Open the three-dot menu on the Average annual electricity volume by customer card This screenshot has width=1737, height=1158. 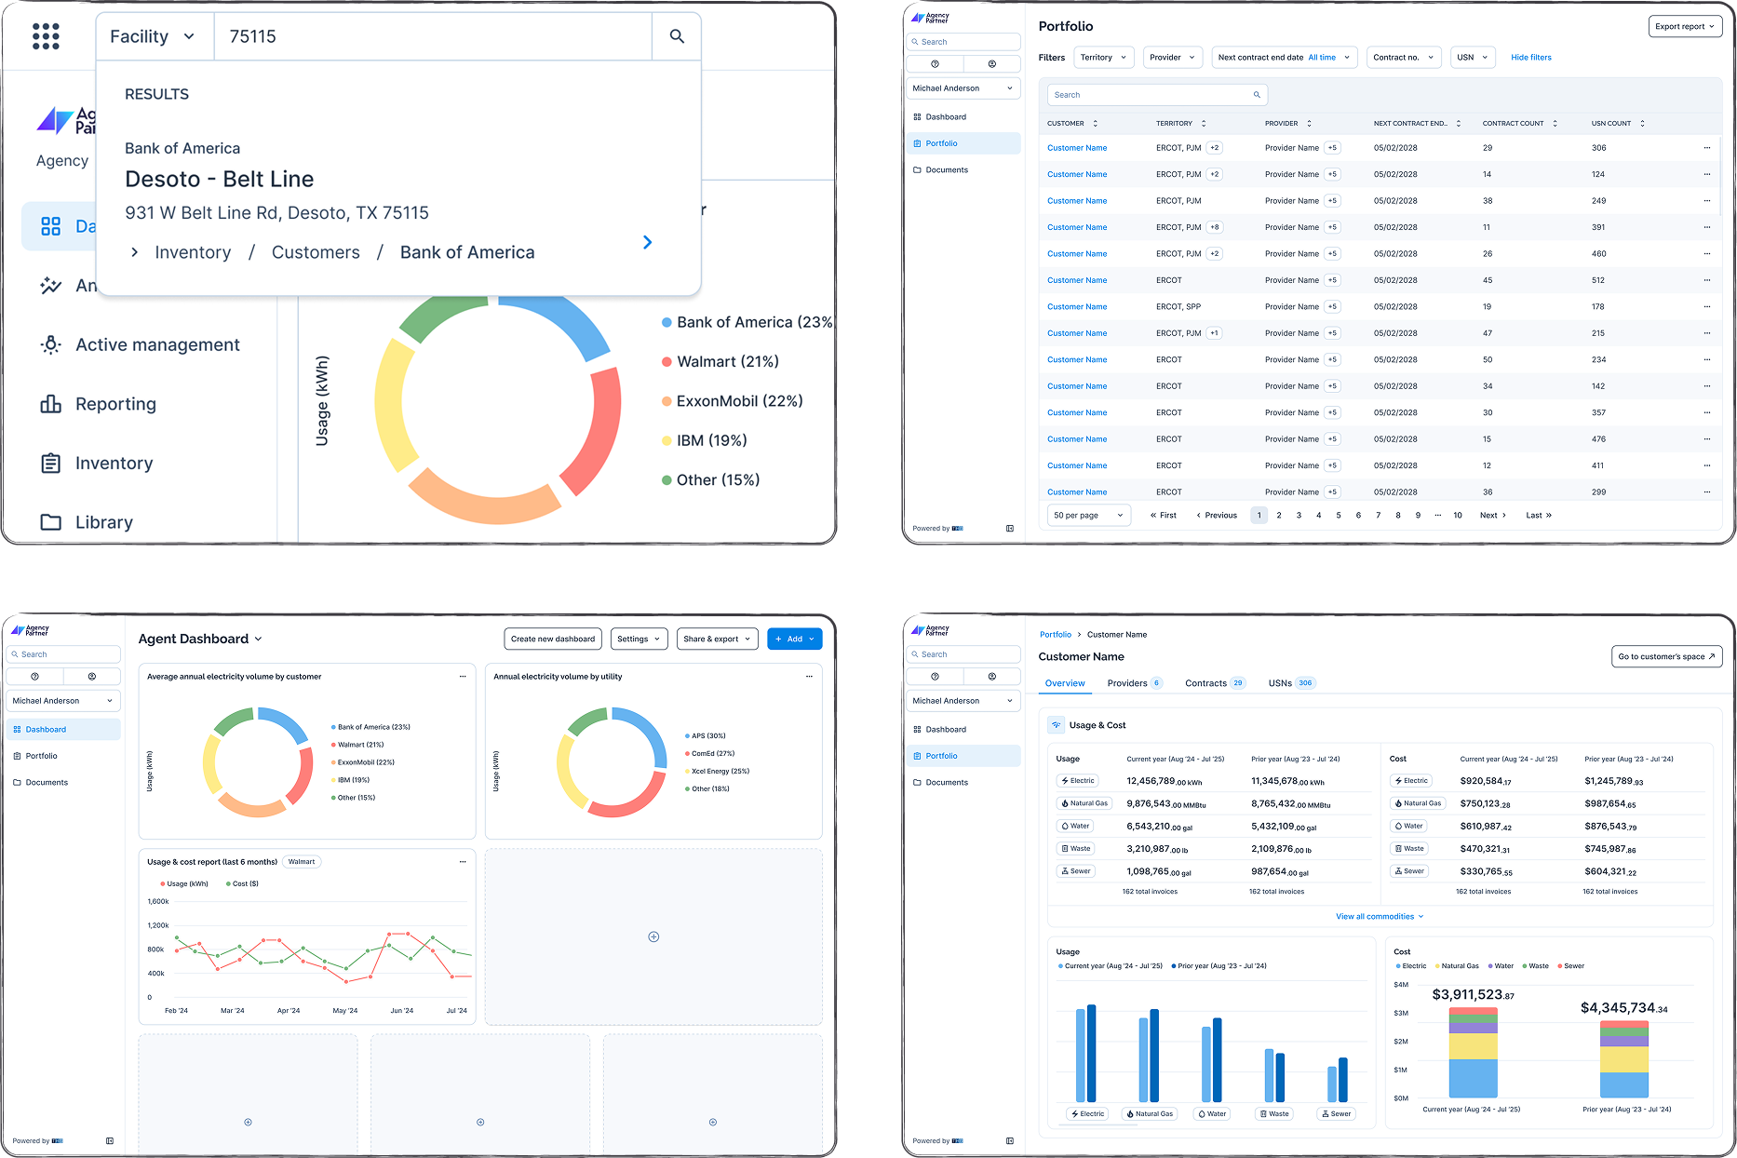click(x=463, y=677)
